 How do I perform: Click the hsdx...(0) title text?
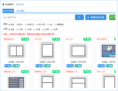101,71
